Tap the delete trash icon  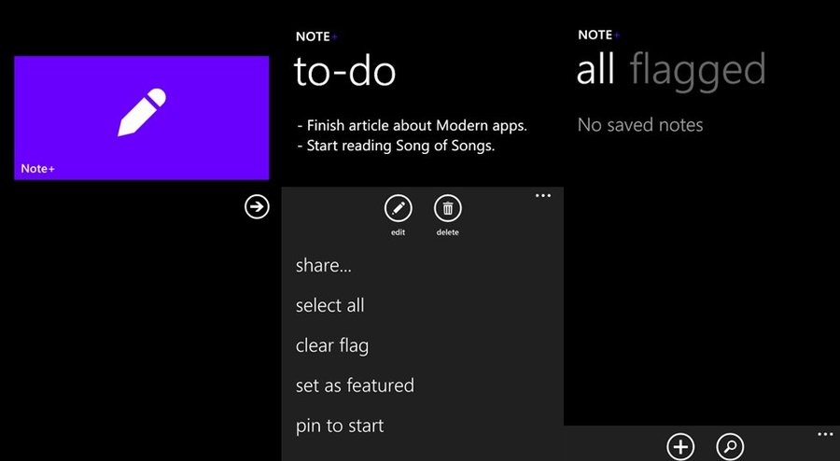pos(448,209)
